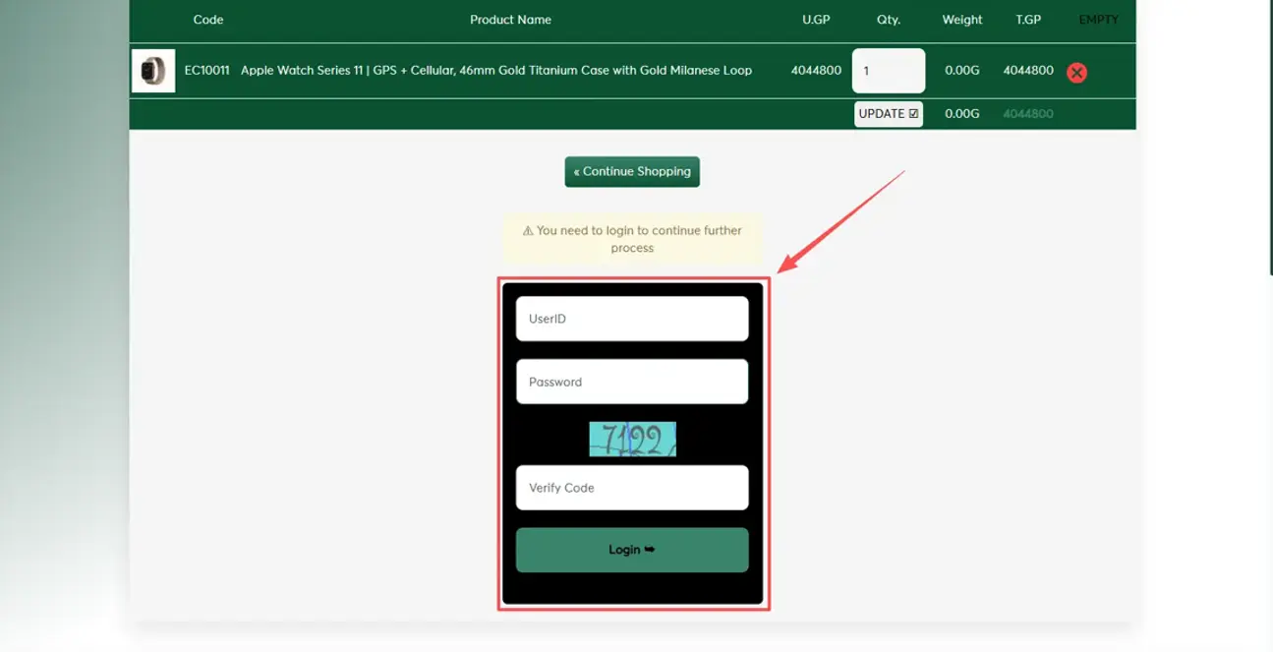Click the T.GP column header
1273x652 pixels.
pos(1028,20)
